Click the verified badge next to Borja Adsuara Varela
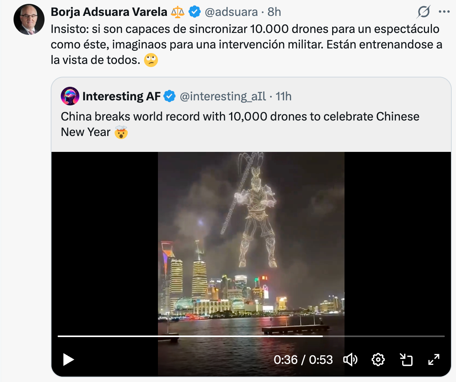The image size is (456, 382). pyautogui.click(x=195, y=12)
